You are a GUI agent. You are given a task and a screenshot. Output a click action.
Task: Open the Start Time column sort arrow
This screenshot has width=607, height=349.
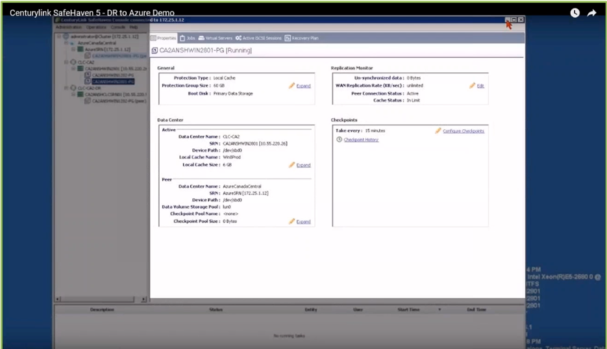pyautogui.click(x=440, y=309)
